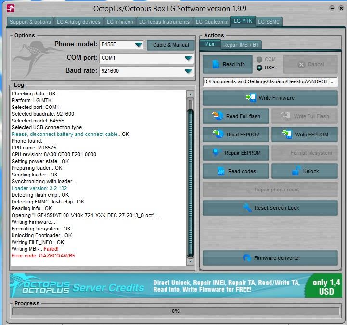Click the Read info document icon
This screenshot has height=325, width=347.
[216, 64]
